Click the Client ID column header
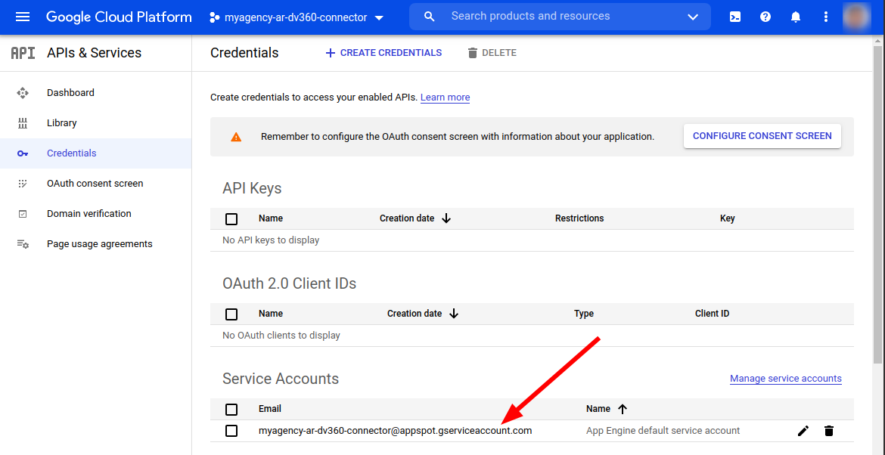This screenshot has height=455, width=885. [713, 314]
